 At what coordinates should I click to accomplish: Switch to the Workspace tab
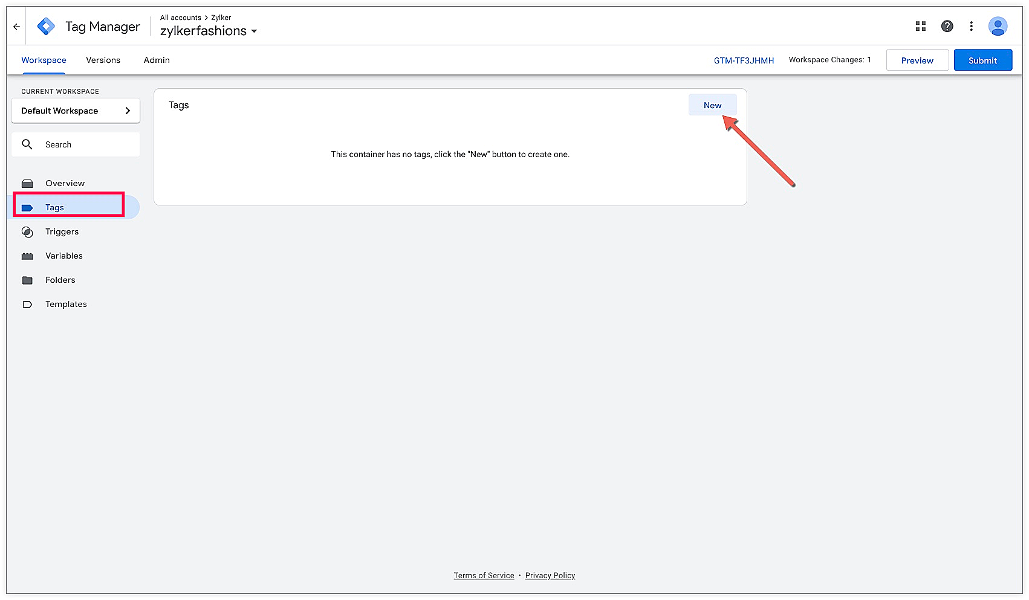[44, 60]
